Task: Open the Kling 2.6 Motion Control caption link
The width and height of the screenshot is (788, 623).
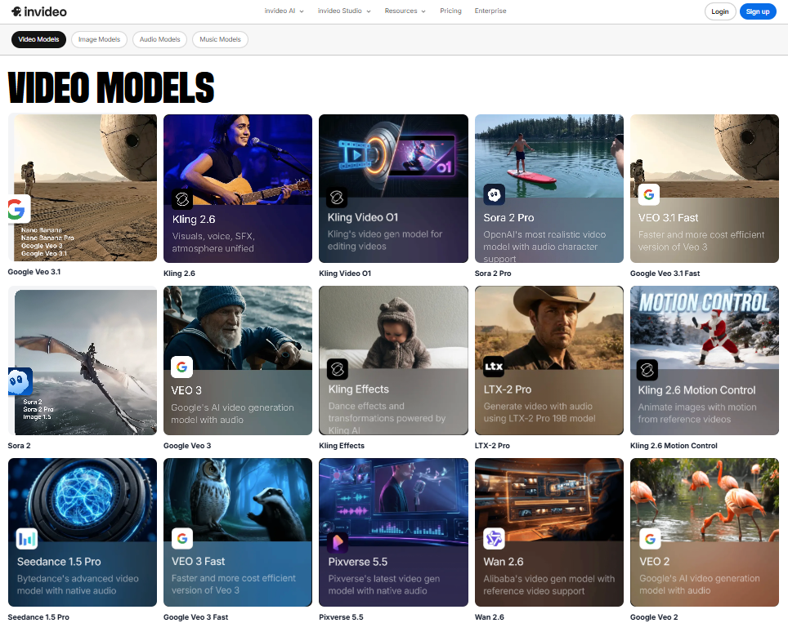Action: click(674, 446)
